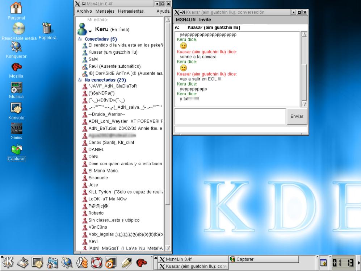Open the Archivo menu
Image resolution: width=361 pixels, height=271 pixels.
coord(84,11)
